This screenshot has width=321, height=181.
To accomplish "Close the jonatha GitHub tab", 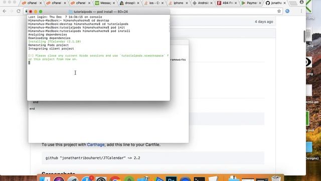I will tap(284, 3).
